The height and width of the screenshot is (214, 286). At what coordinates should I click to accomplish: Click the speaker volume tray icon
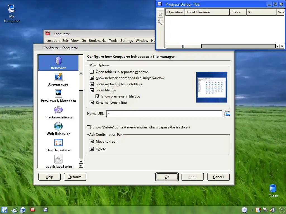point(273,210)
